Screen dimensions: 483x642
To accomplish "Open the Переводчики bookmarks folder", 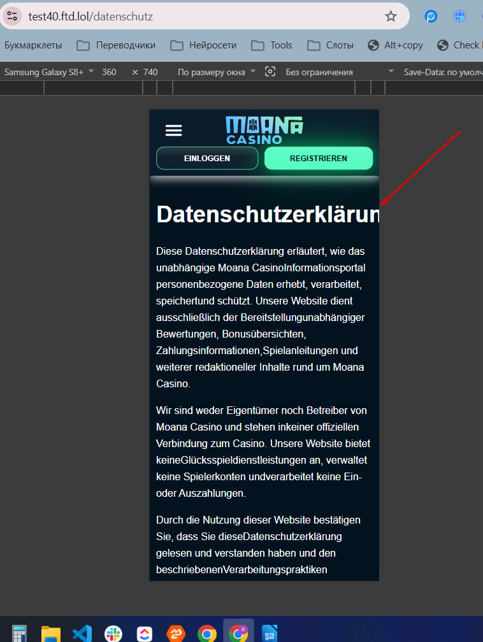I will tap(116, 45).
